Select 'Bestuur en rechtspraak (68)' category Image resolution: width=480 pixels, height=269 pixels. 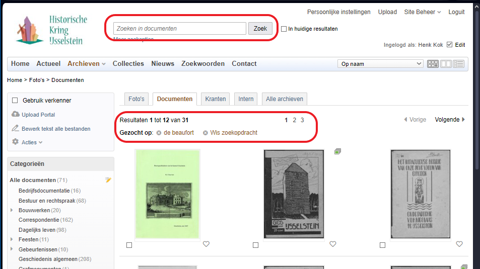(52, 201)
